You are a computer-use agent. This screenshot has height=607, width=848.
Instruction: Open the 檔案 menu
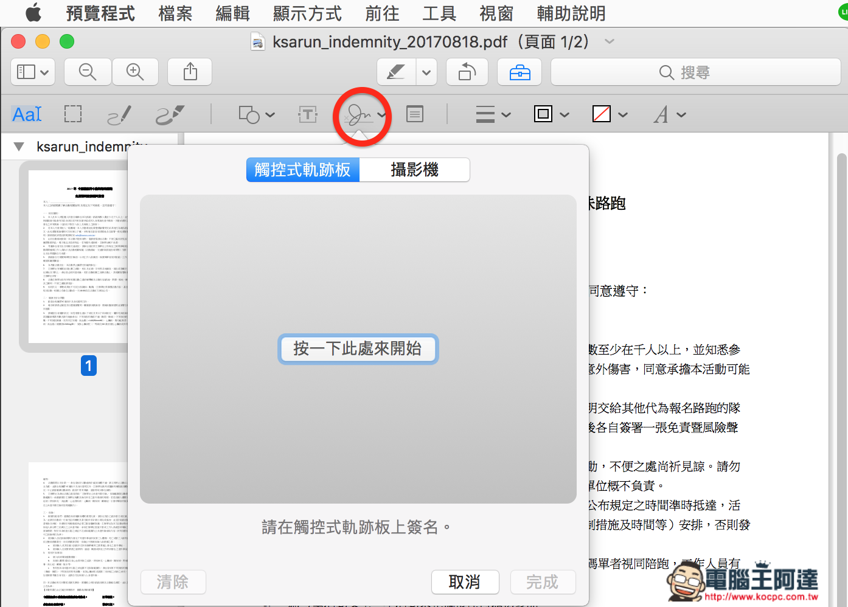pyautogui.click(x=175, y=13)
